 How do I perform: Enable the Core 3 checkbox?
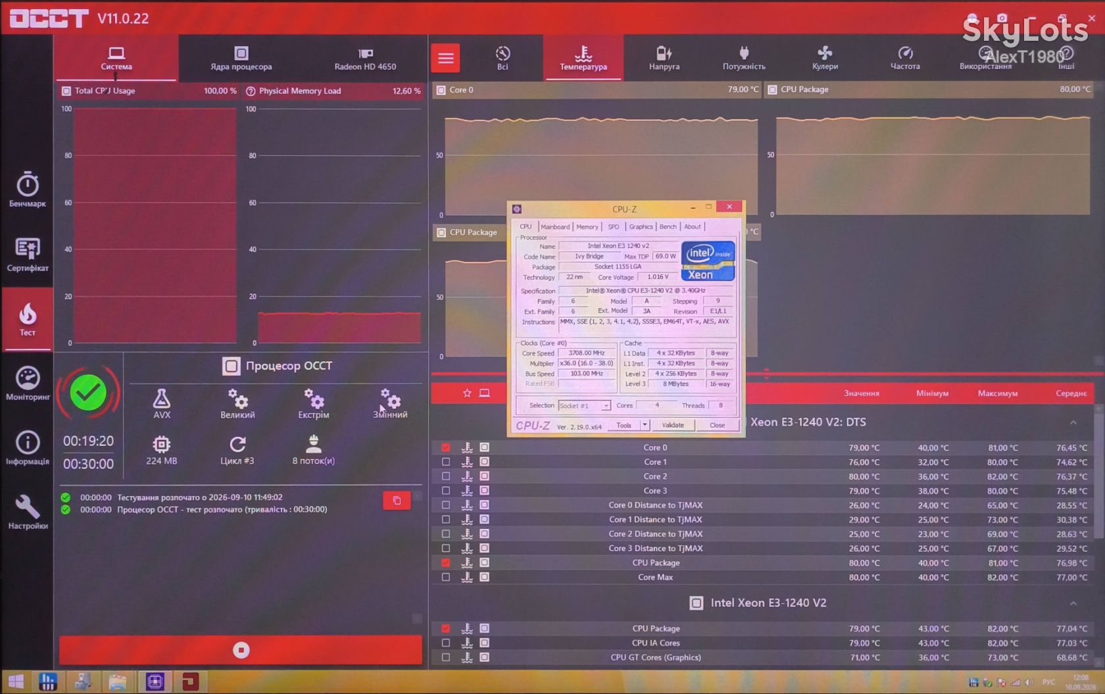coord(446,491)
